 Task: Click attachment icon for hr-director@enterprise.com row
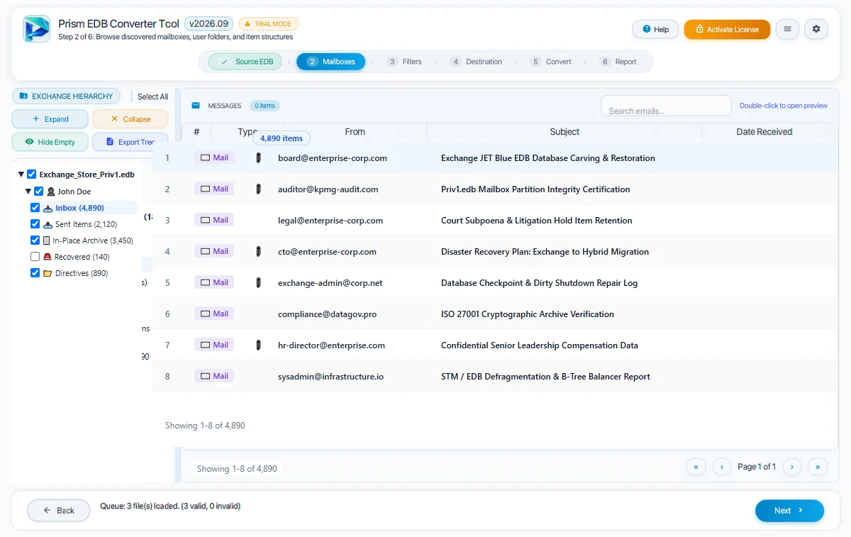(259, 345)
